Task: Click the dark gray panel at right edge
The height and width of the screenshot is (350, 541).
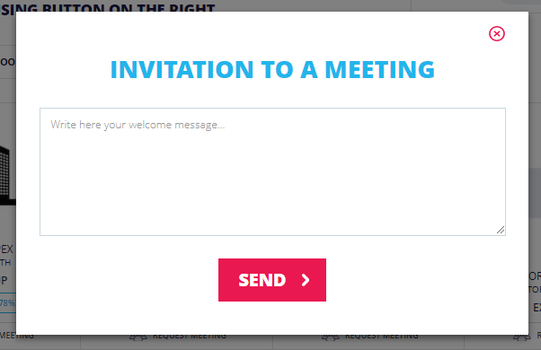Action: coord(535,193)
